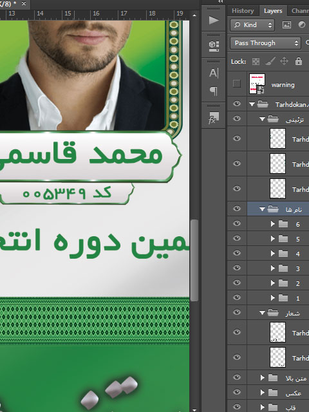Open Pass Through blend mode dropdown

point(265,43)
